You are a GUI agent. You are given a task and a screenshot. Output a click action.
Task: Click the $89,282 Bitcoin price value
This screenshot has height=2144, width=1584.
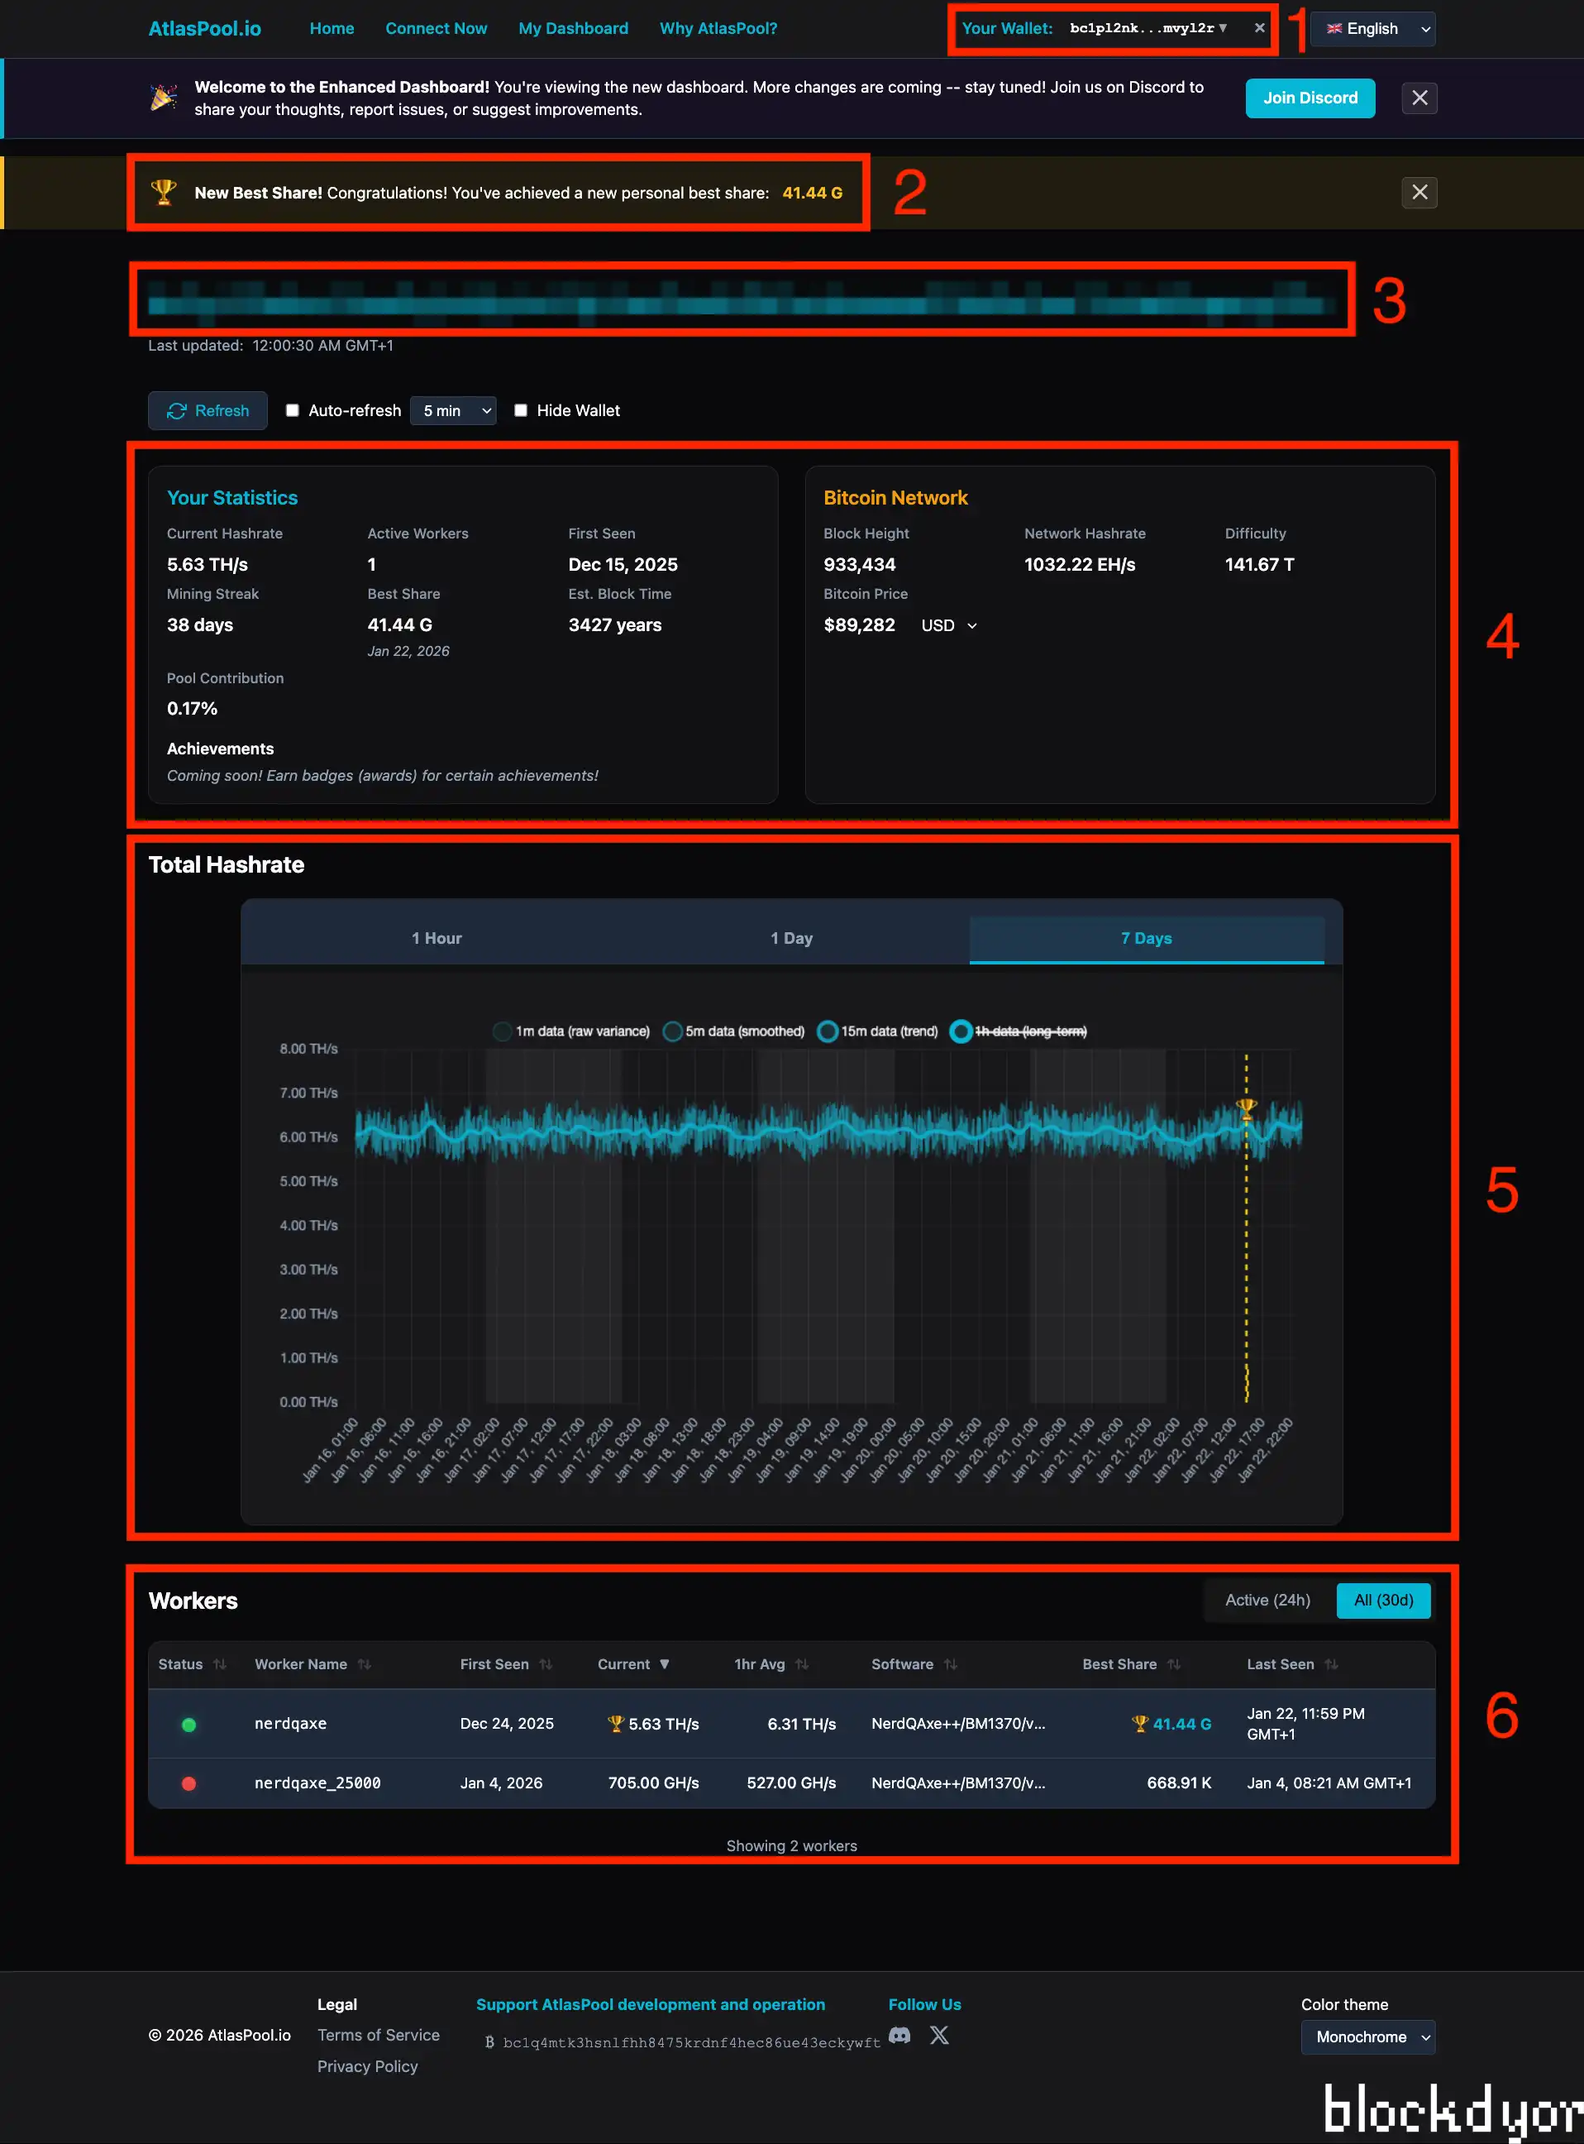(859, 625)
